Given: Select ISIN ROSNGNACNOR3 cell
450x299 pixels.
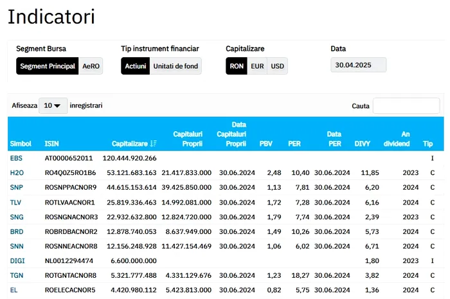Looking at the screenshot, I should pyautogui.click(x=71, y=217).
